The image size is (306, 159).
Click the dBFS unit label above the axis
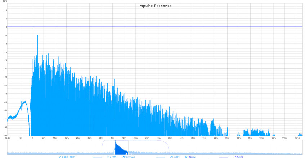(4, 1)
